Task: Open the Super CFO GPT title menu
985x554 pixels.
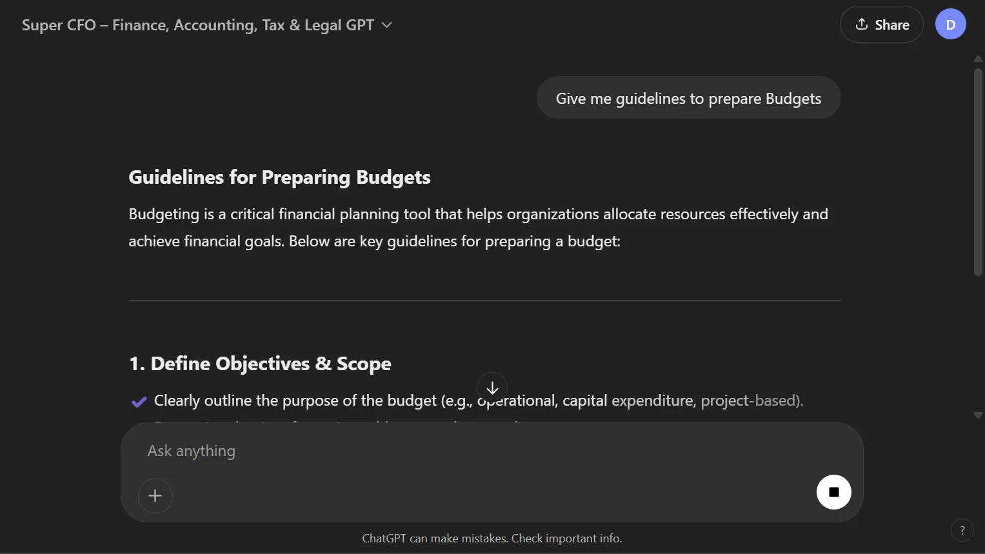Action: tap(206, 25)
